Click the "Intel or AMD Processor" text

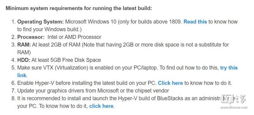74,37
